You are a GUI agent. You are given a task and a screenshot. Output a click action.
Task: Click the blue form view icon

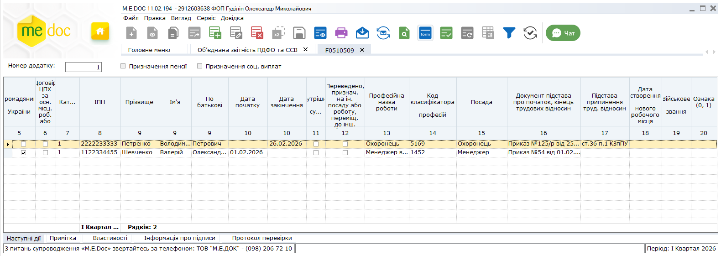[425, 33]
